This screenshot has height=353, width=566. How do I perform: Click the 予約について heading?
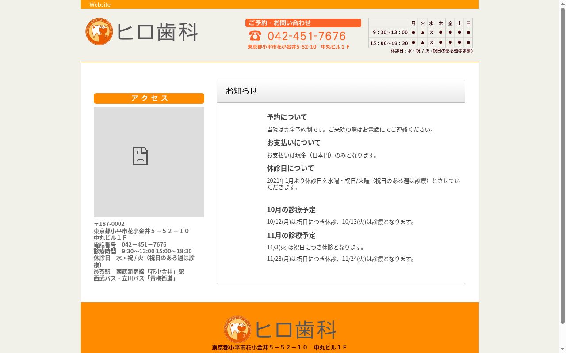click(x=287, y=117)
